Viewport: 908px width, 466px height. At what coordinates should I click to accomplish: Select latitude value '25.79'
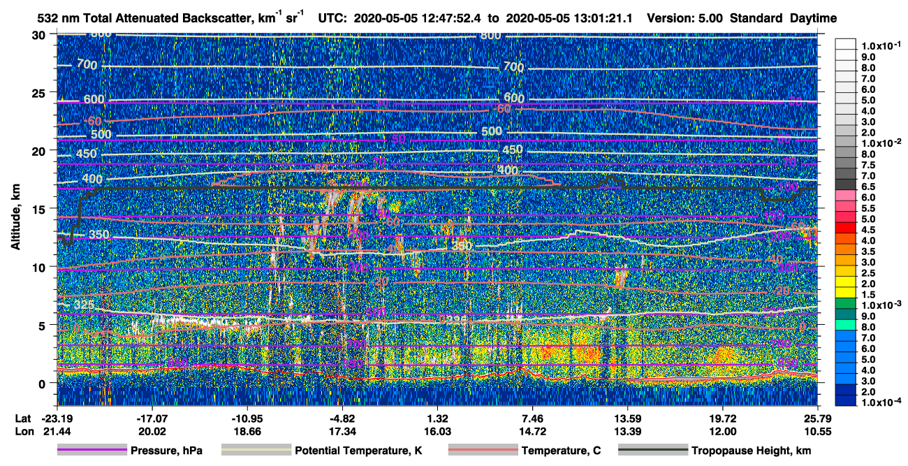pos(817,418)
